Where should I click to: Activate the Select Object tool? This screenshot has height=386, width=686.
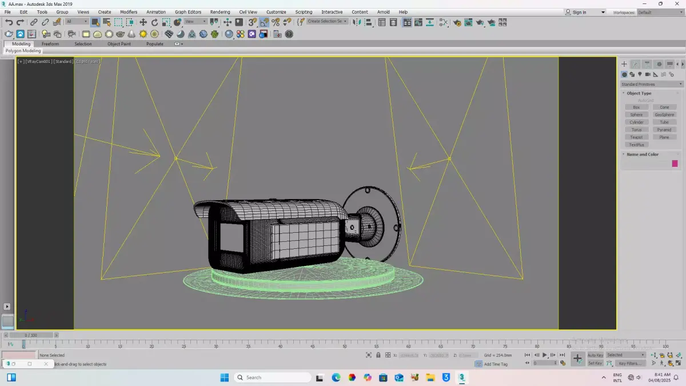coord(95,22)
